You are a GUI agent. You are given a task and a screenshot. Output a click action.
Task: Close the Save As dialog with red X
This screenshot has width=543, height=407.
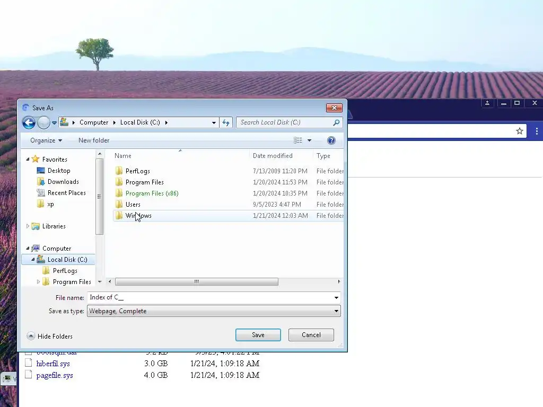click(x=334, y=108)
